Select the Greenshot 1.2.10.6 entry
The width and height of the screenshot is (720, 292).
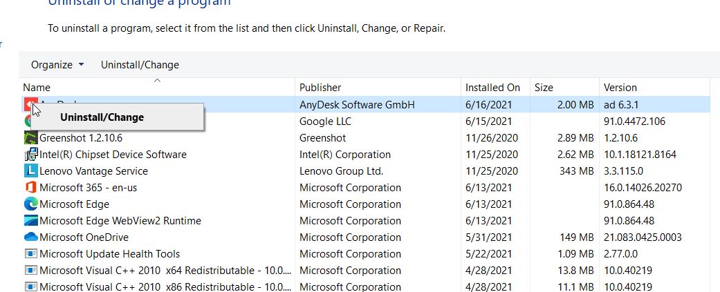(x=81, y=138)
